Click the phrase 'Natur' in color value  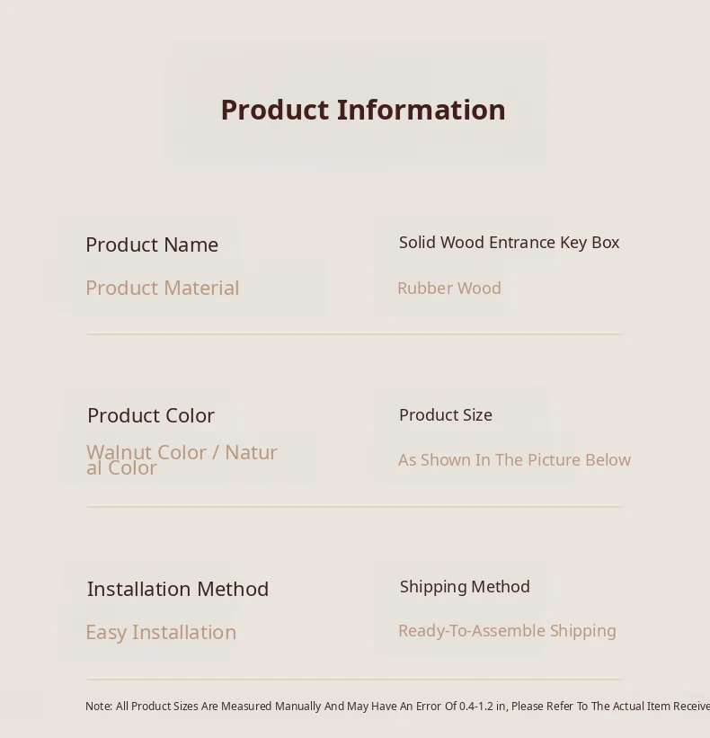point(251,451)
